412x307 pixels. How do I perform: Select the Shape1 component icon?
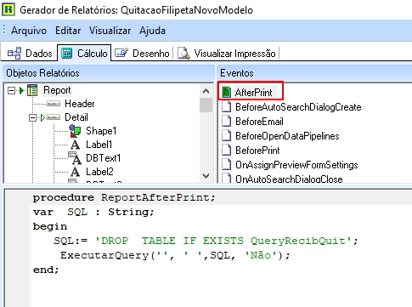click(x=75, y=131)
